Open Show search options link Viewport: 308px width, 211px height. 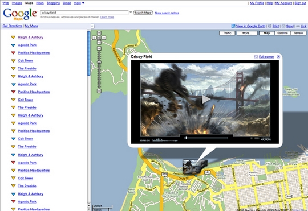(x=167, y=13)
